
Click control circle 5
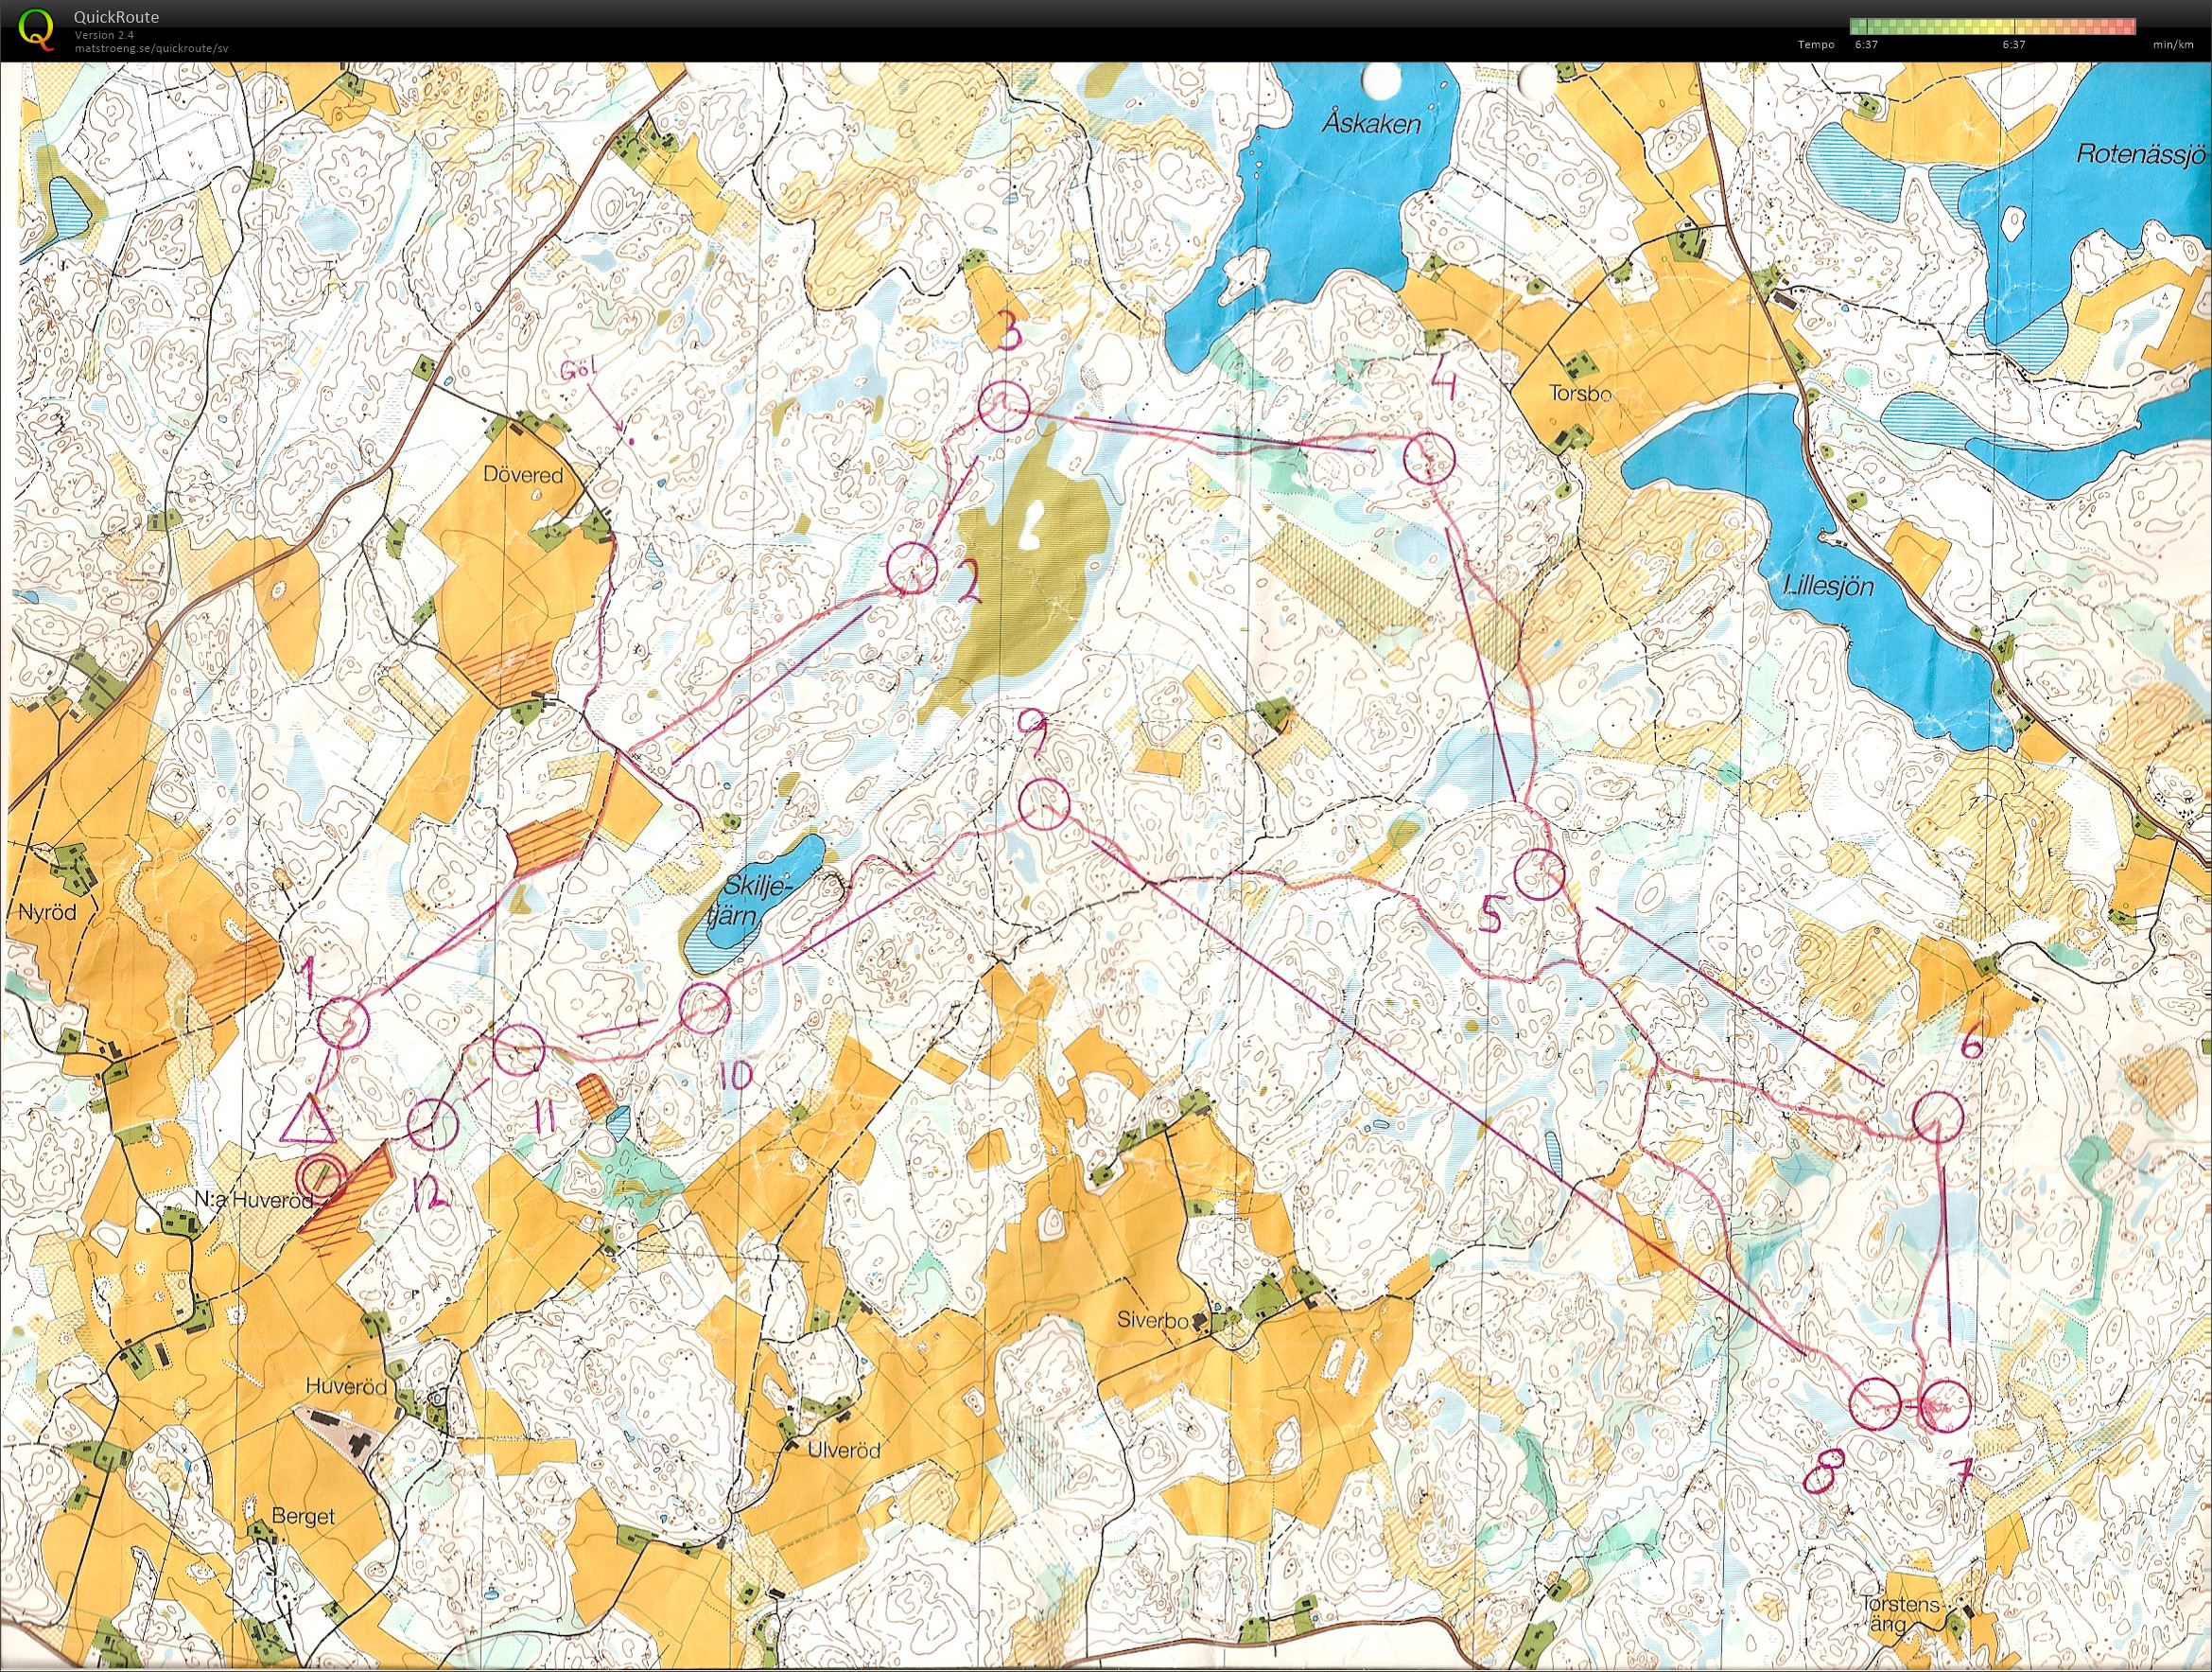pyautogui.click(x=1538, y=875)
